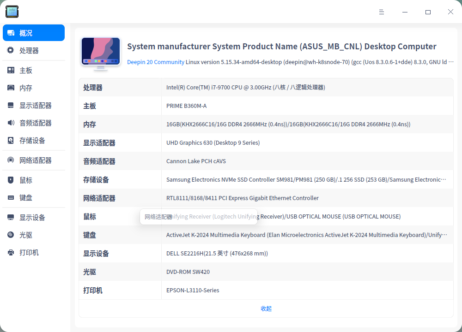The height and width of the screenshot is (332, 462).
Task: Click the Device Manager app logo
Action: click(x=12, y=12)
